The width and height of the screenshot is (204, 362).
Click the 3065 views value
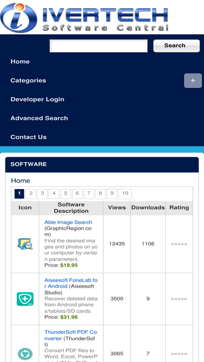pos(117,354)
